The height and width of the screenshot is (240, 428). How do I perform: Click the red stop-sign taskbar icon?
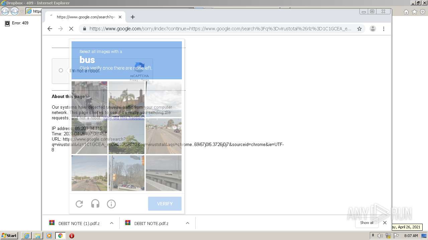click(72, 236)
